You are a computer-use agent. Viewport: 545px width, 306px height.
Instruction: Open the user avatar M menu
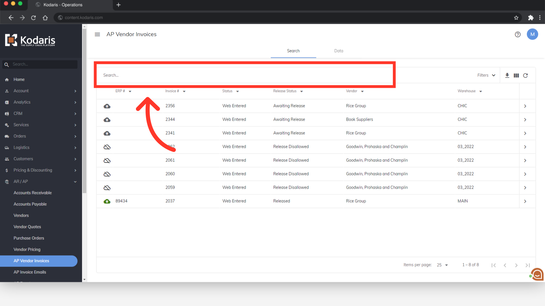click(x=532, y=34)
